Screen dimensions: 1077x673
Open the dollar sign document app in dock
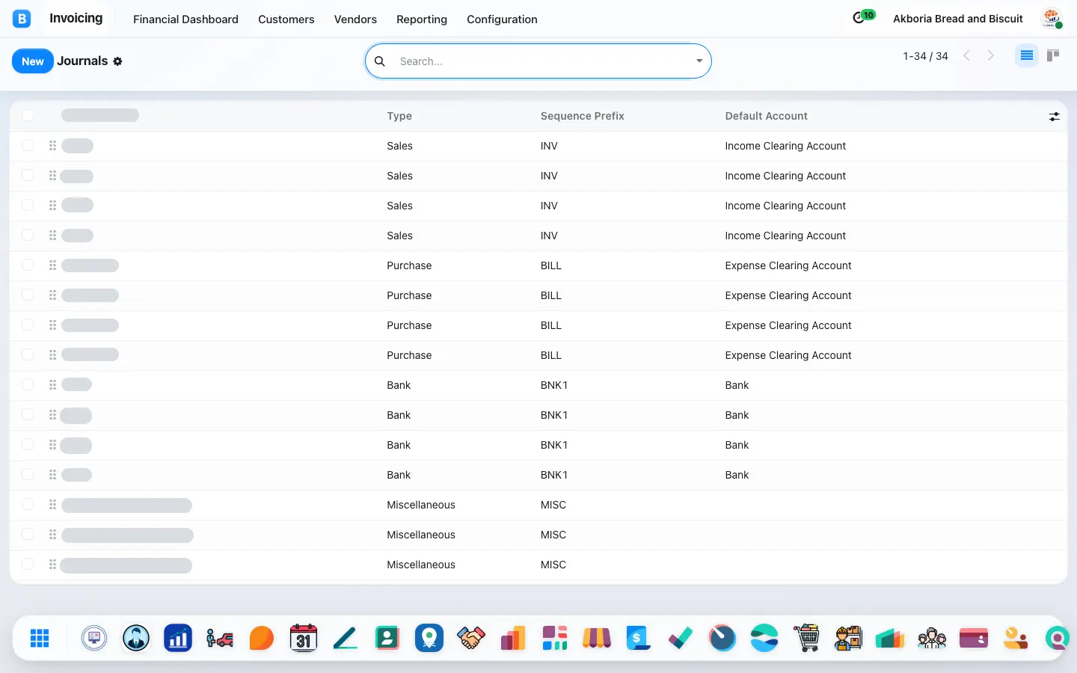[x=639, y=638]
